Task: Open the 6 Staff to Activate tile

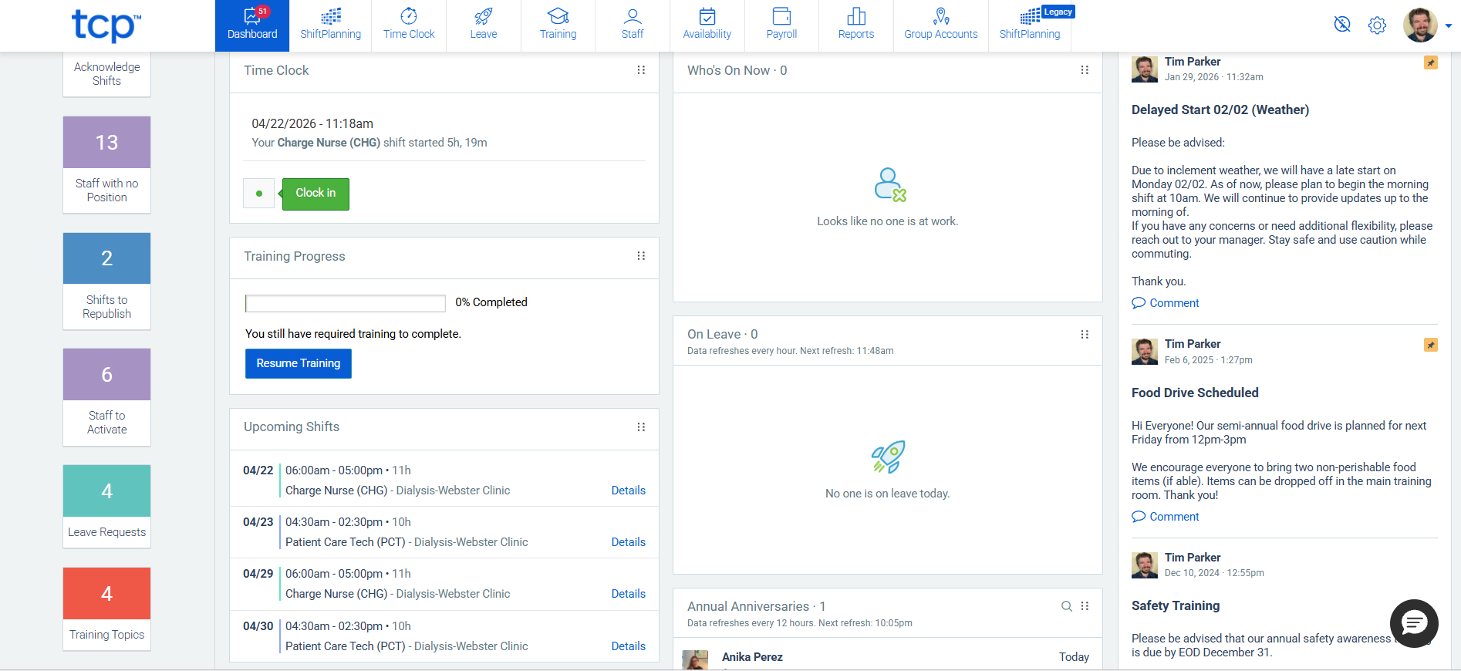Action: (106, 397)
